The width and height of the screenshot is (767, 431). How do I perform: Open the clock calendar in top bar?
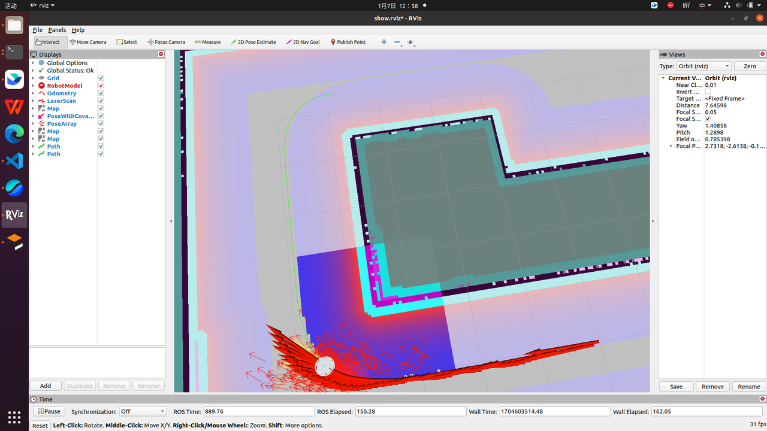point(398,5)
